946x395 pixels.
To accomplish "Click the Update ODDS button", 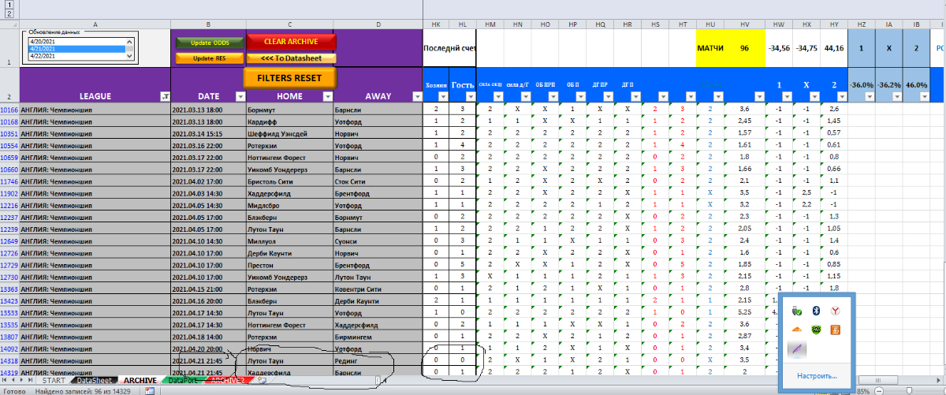I will tap(209, 42).
